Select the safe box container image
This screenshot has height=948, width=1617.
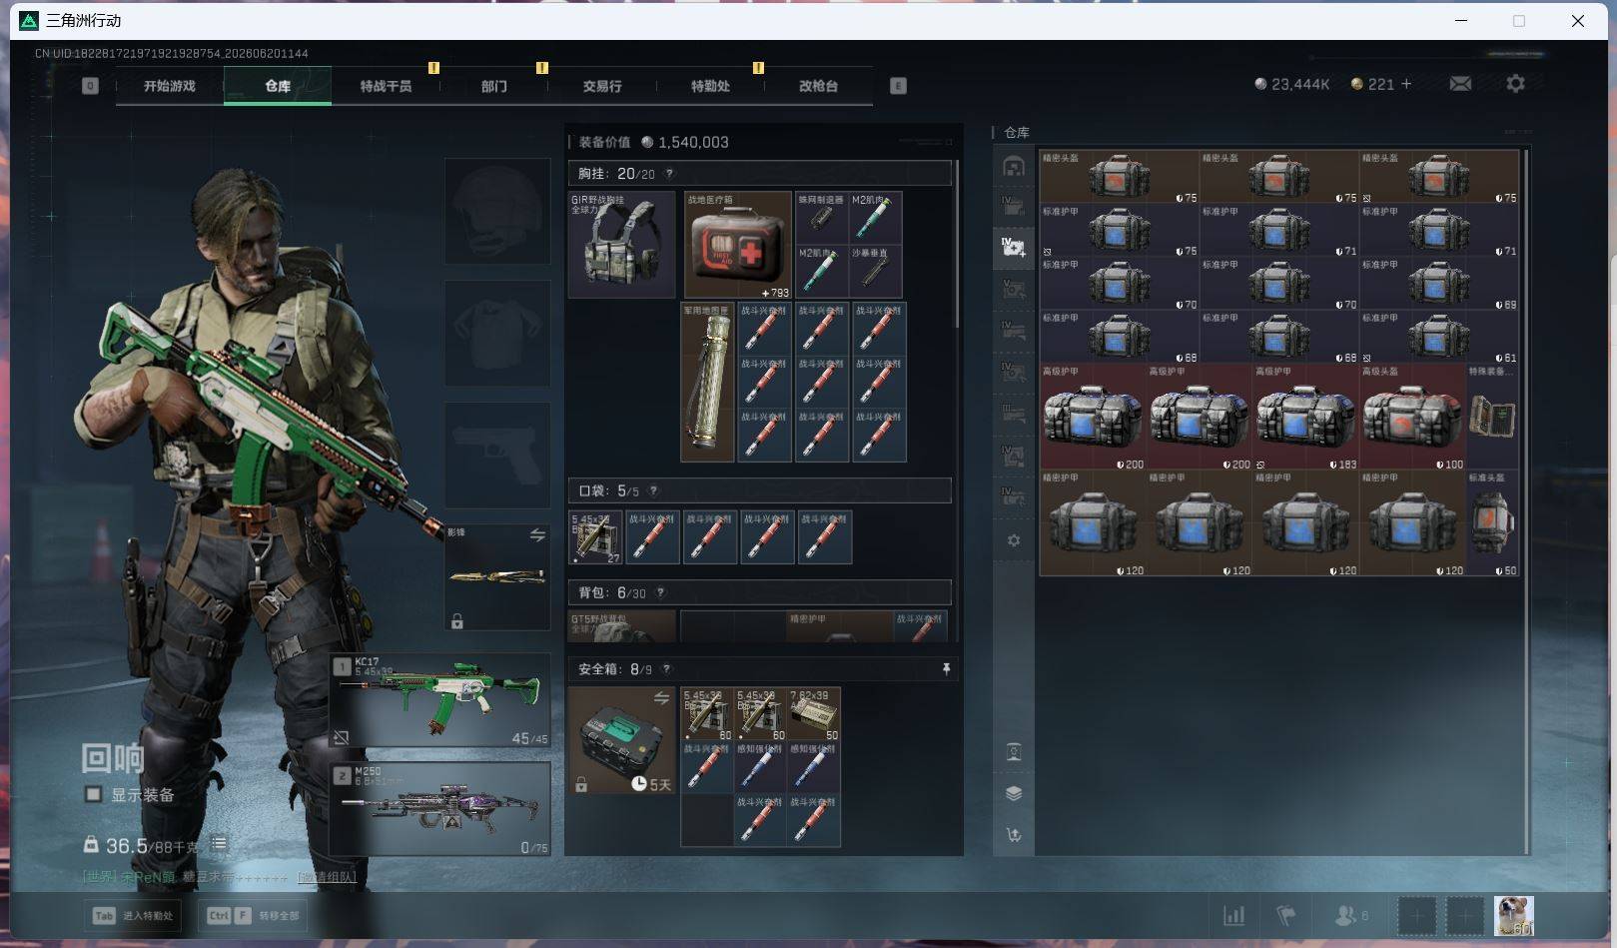621,740
